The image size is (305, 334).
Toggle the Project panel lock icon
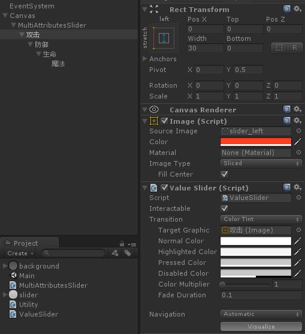coord(122,244)
